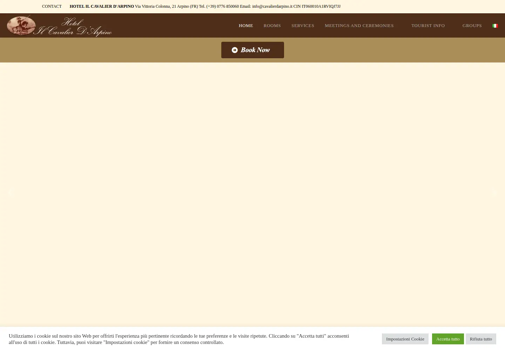Open the GROUPS menu item
Viewport: 505px width, 351px height.
pyautogui.click(x=472, y=26)
